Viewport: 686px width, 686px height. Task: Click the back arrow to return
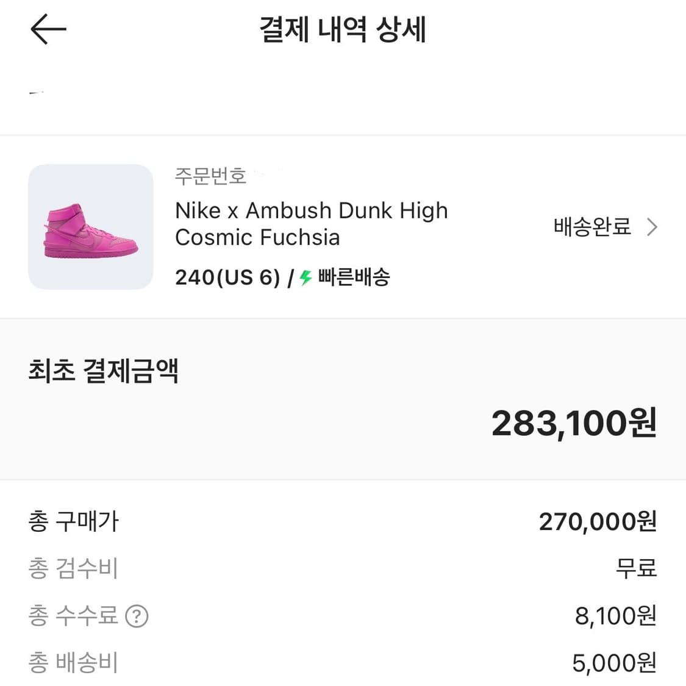pyautogui.click(x=48, y=29)
